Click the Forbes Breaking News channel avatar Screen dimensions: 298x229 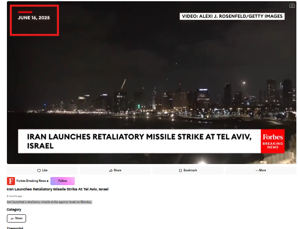coord(11,181)
